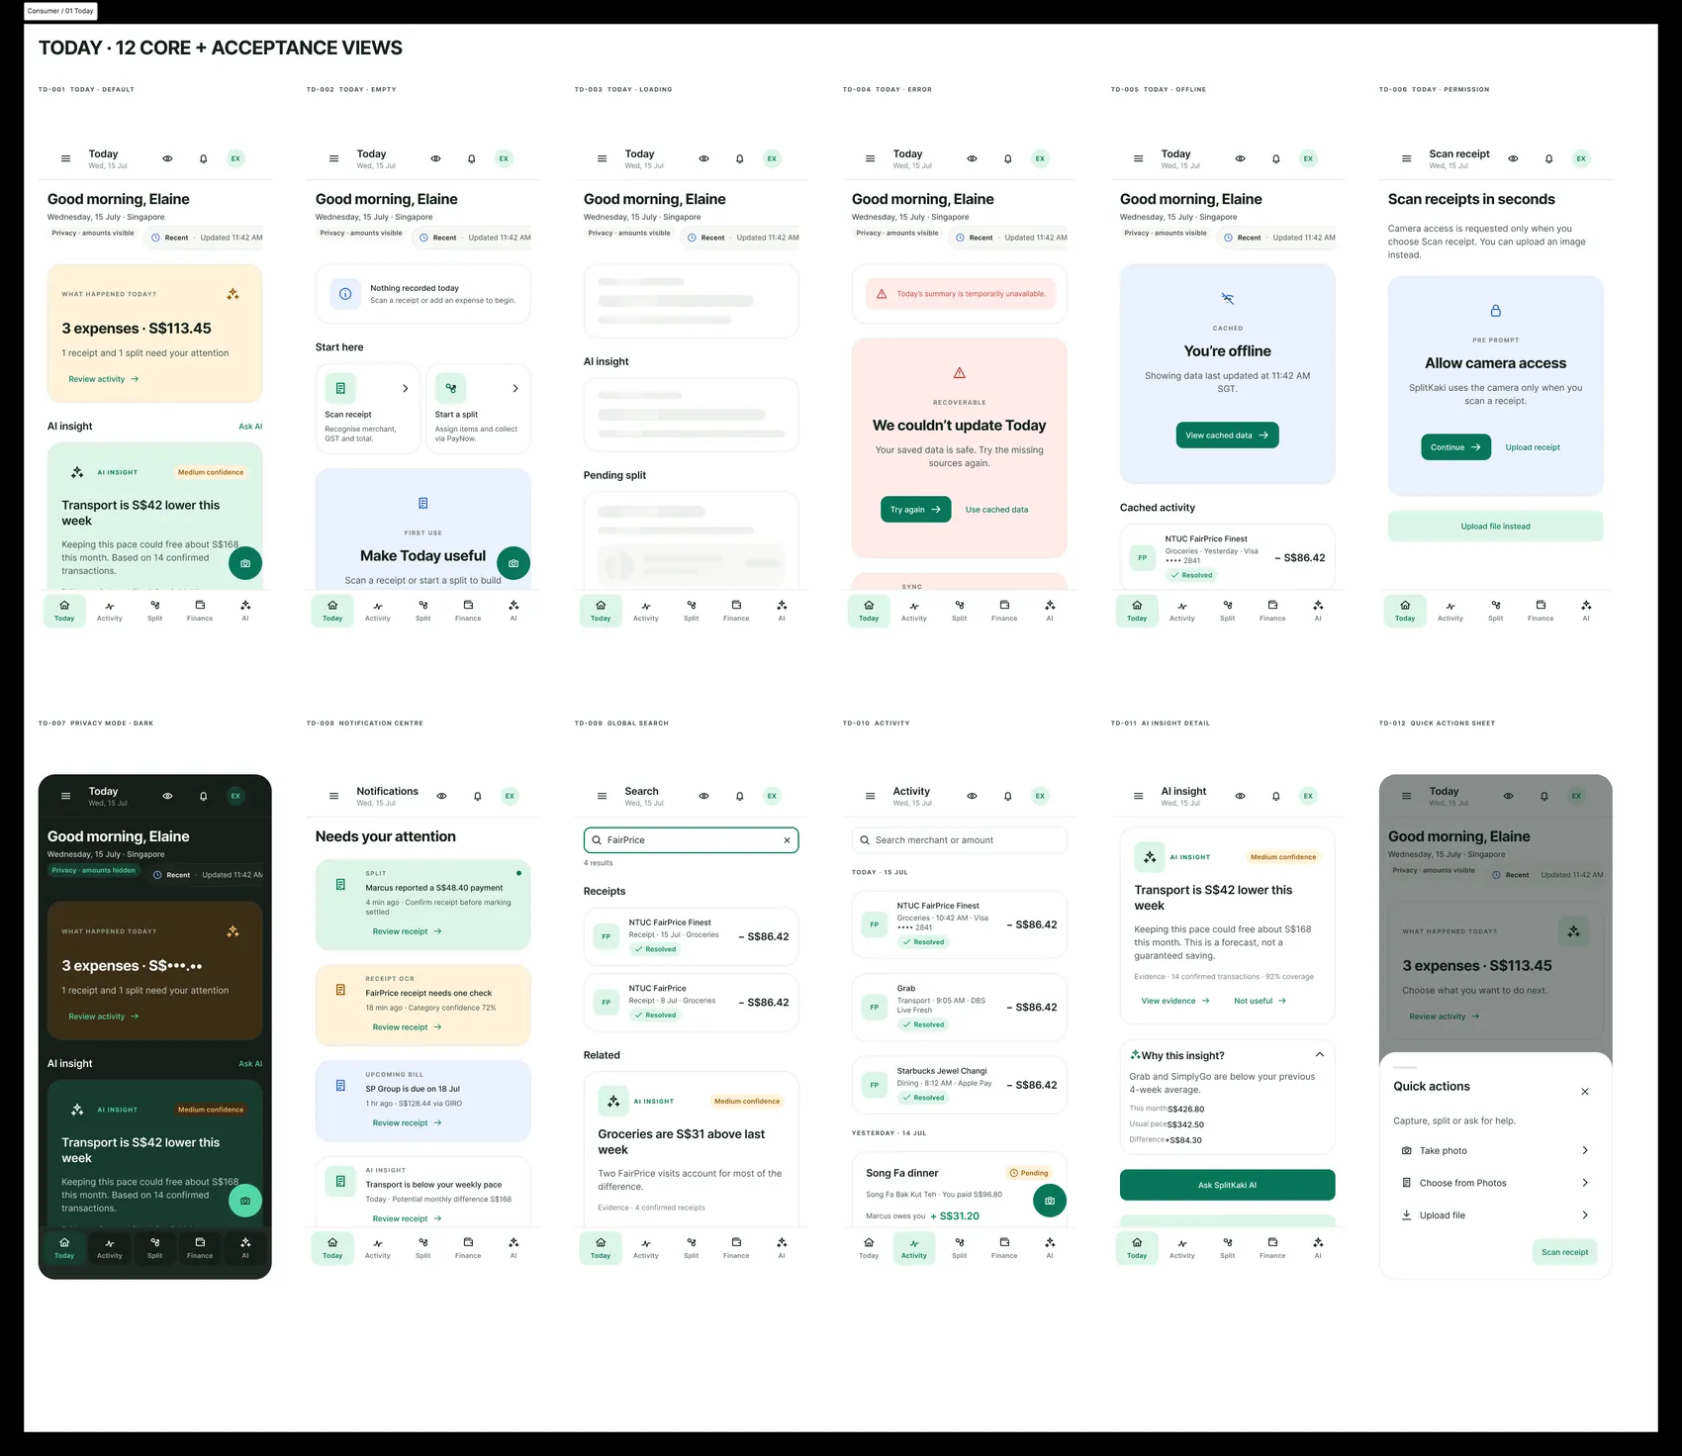Open Grab transport transaction row in Activity

(x=960, y=1007)
